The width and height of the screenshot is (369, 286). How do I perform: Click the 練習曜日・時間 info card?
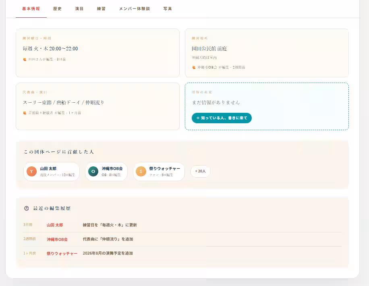97,53
